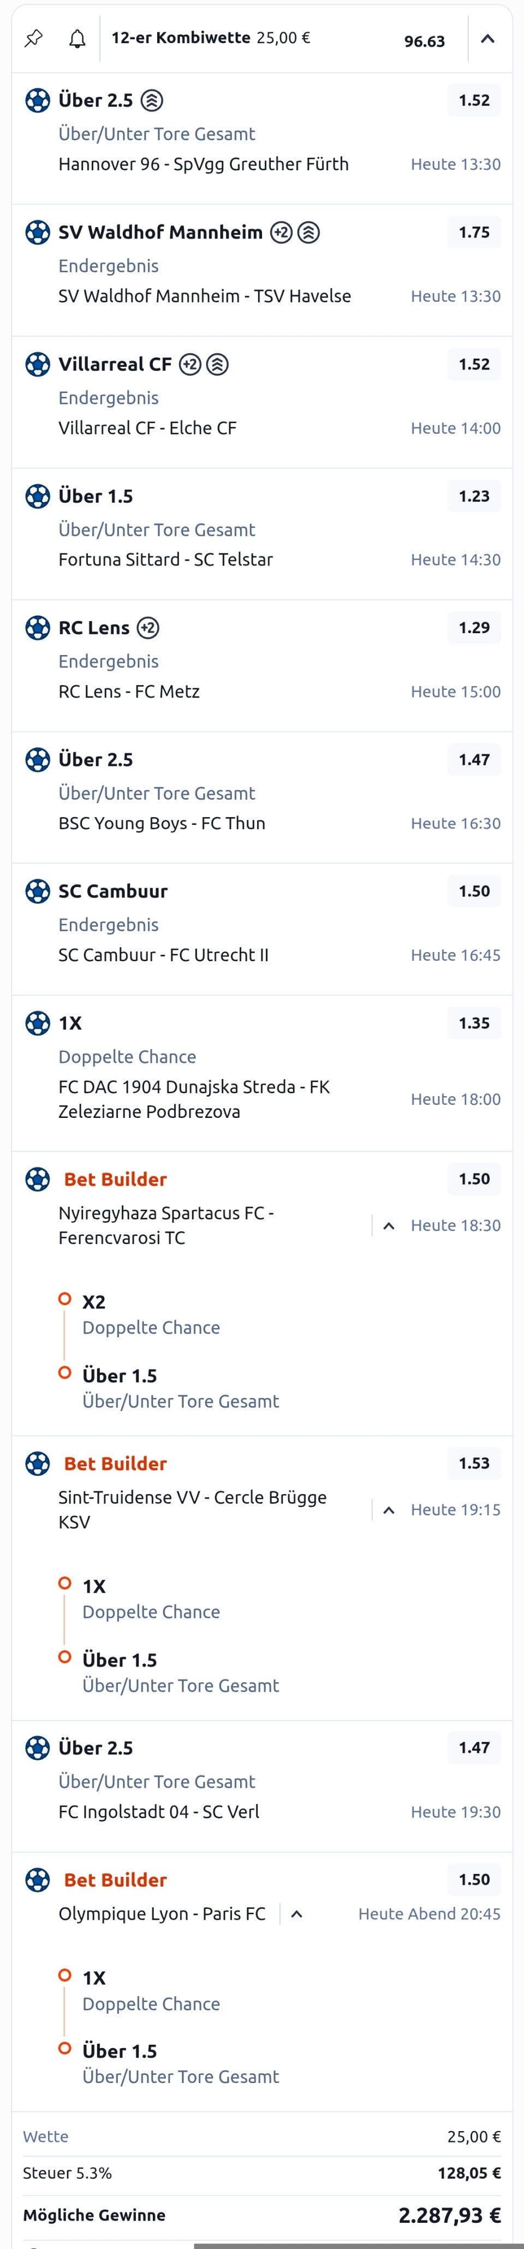Image resolution: width=524 pixels, height=2249 pixels.
Task: Click the boost icon beside Villarreal CF
Action: coord(217,364)
